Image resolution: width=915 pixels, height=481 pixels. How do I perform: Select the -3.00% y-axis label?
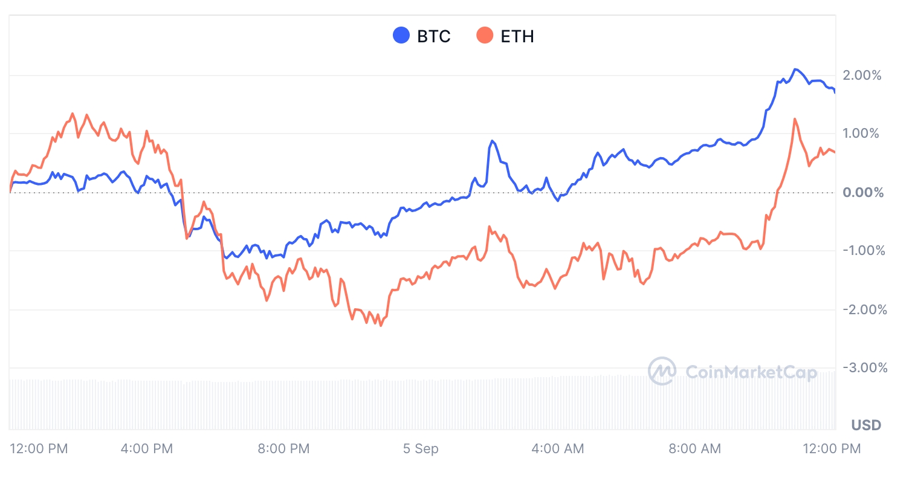click(865, 368)
